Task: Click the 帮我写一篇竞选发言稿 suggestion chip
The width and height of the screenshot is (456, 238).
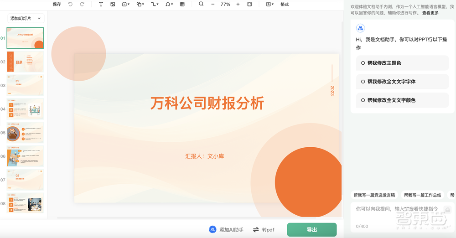Action: click(x=374, y=195)
